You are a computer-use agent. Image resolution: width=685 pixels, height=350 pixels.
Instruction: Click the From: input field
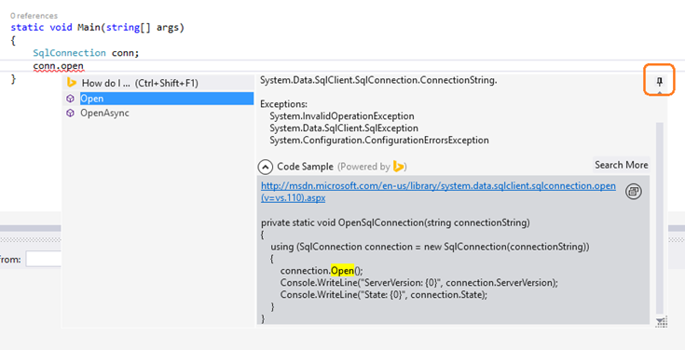pos(43,259)
